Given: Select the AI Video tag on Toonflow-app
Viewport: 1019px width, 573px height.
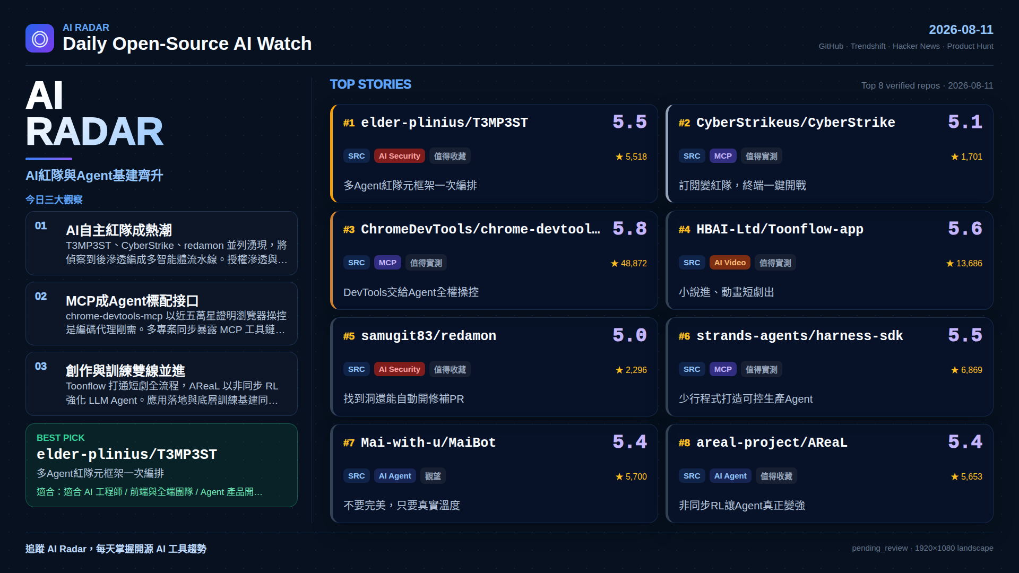Looking at the screenshot, I should (730, 263).
